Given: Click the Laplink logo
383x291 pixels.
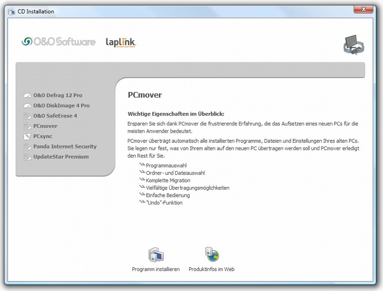Looking at the screenshot, I should click(121, 43).
